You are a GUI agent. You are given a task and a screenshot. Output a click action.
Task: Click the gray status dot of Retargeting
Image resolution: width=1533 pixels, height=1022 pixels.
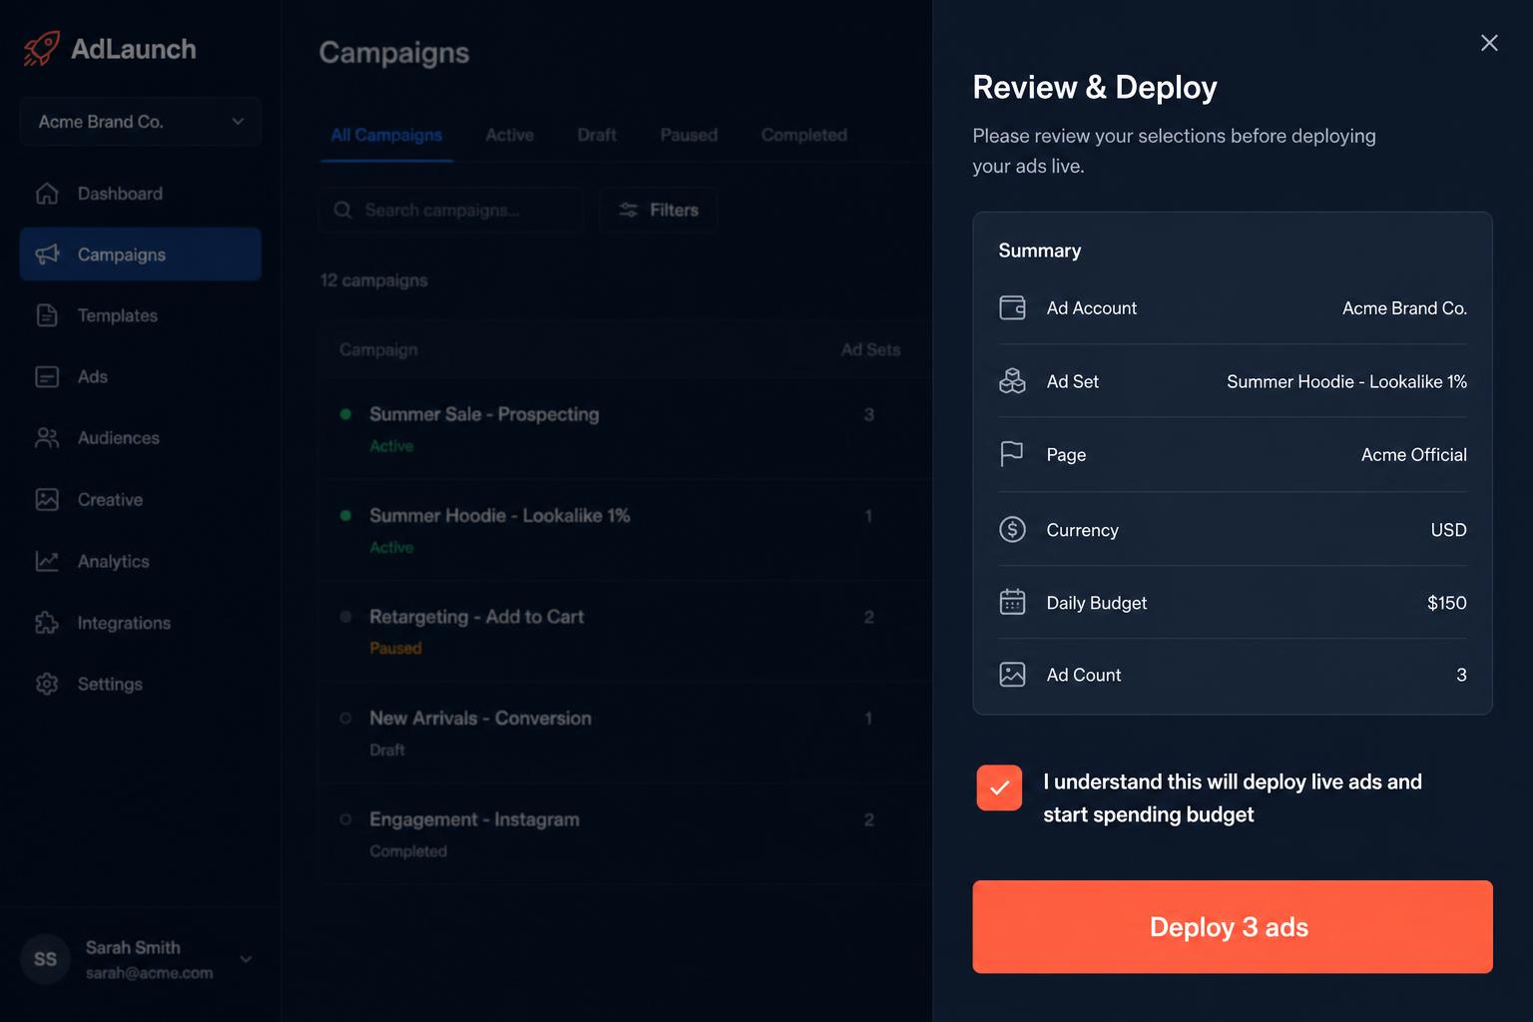(x=345, y=617)
